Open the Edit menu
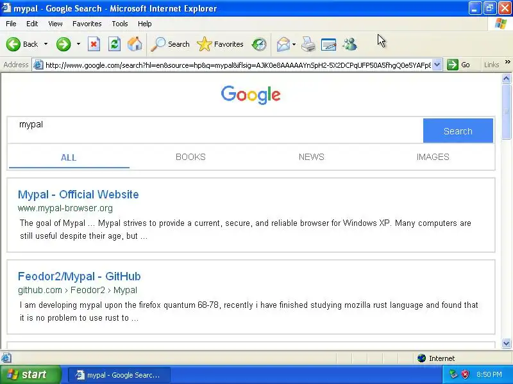 point(32,24)
